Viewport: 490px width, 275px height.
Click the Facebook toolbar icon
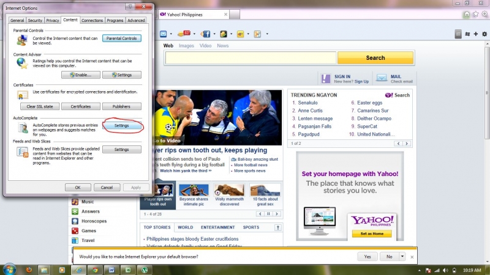click(x=206, y=34)
